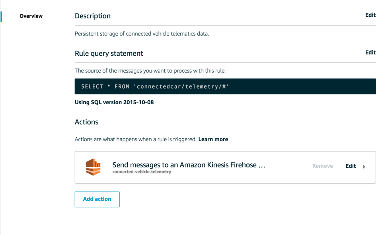Click the Actions section heading
Viewport: 388px width, 235px height.
[86, 122]
